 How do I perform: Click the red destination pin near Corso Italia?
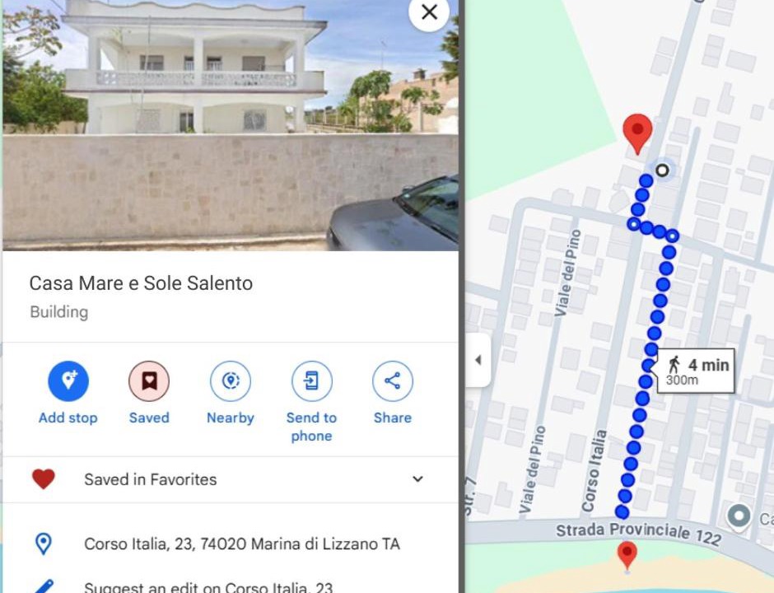point(637,133)
